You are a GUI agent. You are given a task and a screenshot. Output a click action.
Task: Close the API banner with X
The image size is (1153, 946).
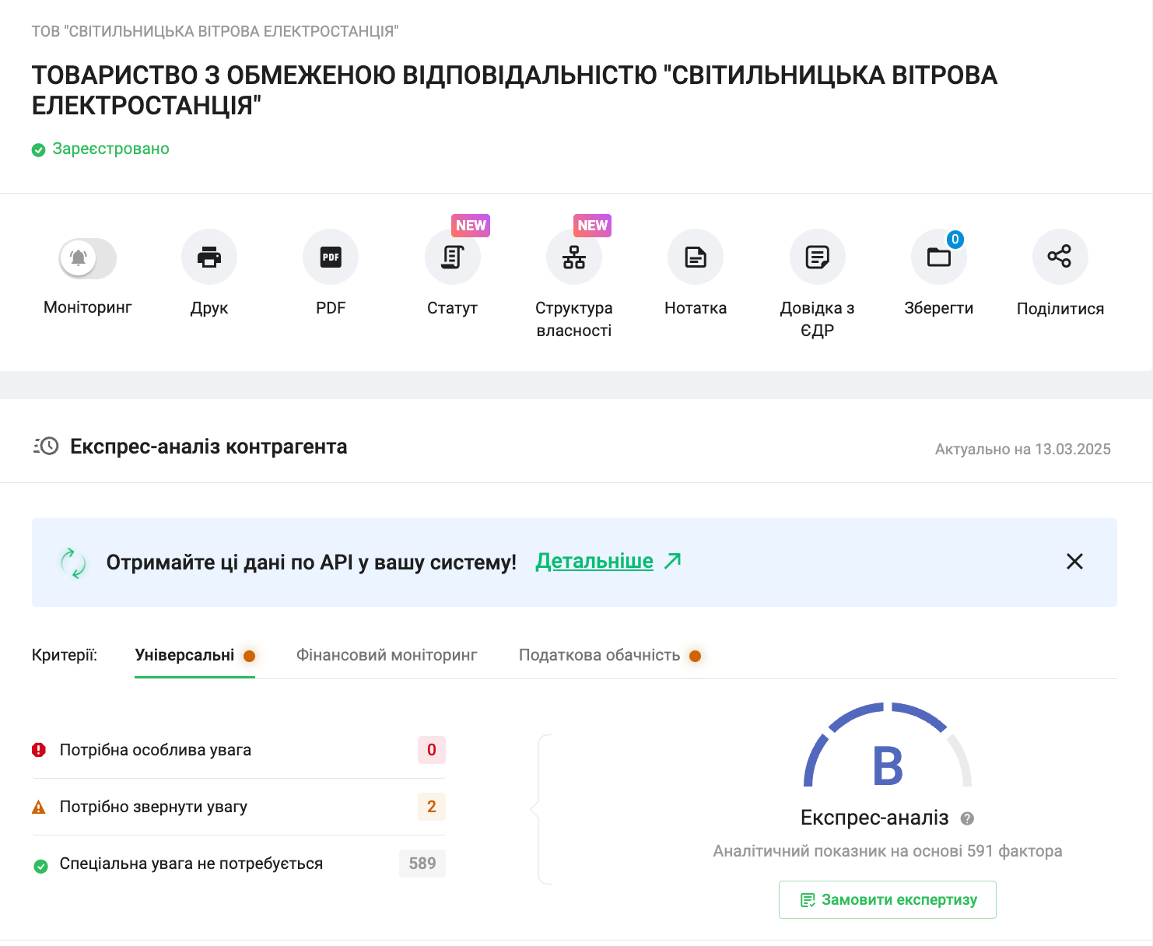point(1074,562)
